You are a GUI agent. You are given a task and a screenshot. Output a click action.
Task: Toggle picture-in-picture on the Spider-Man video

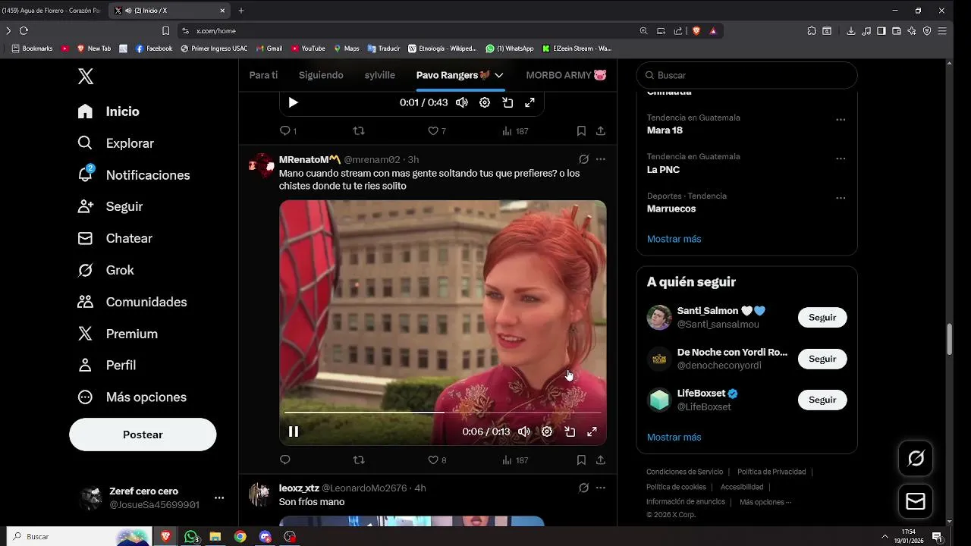(570, 431)
